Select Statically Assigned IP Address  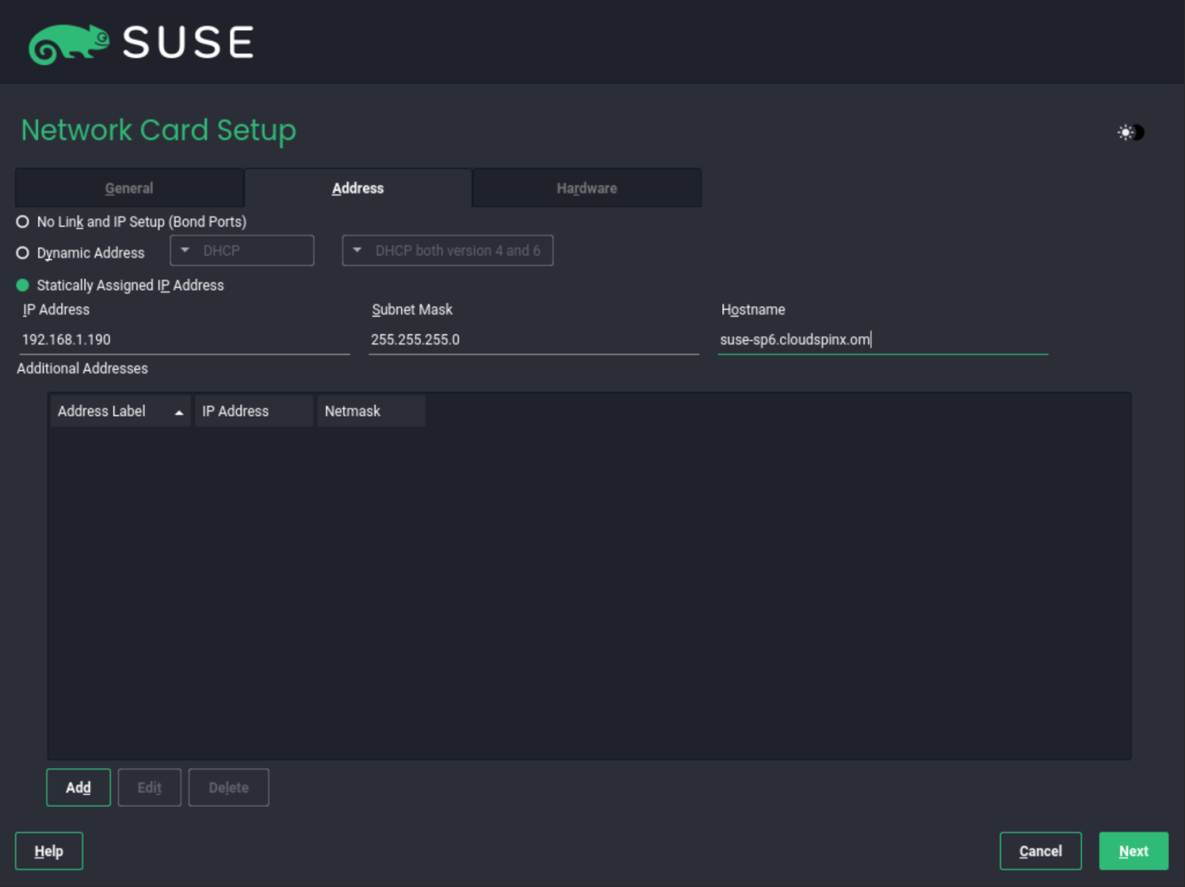[22, 285]
